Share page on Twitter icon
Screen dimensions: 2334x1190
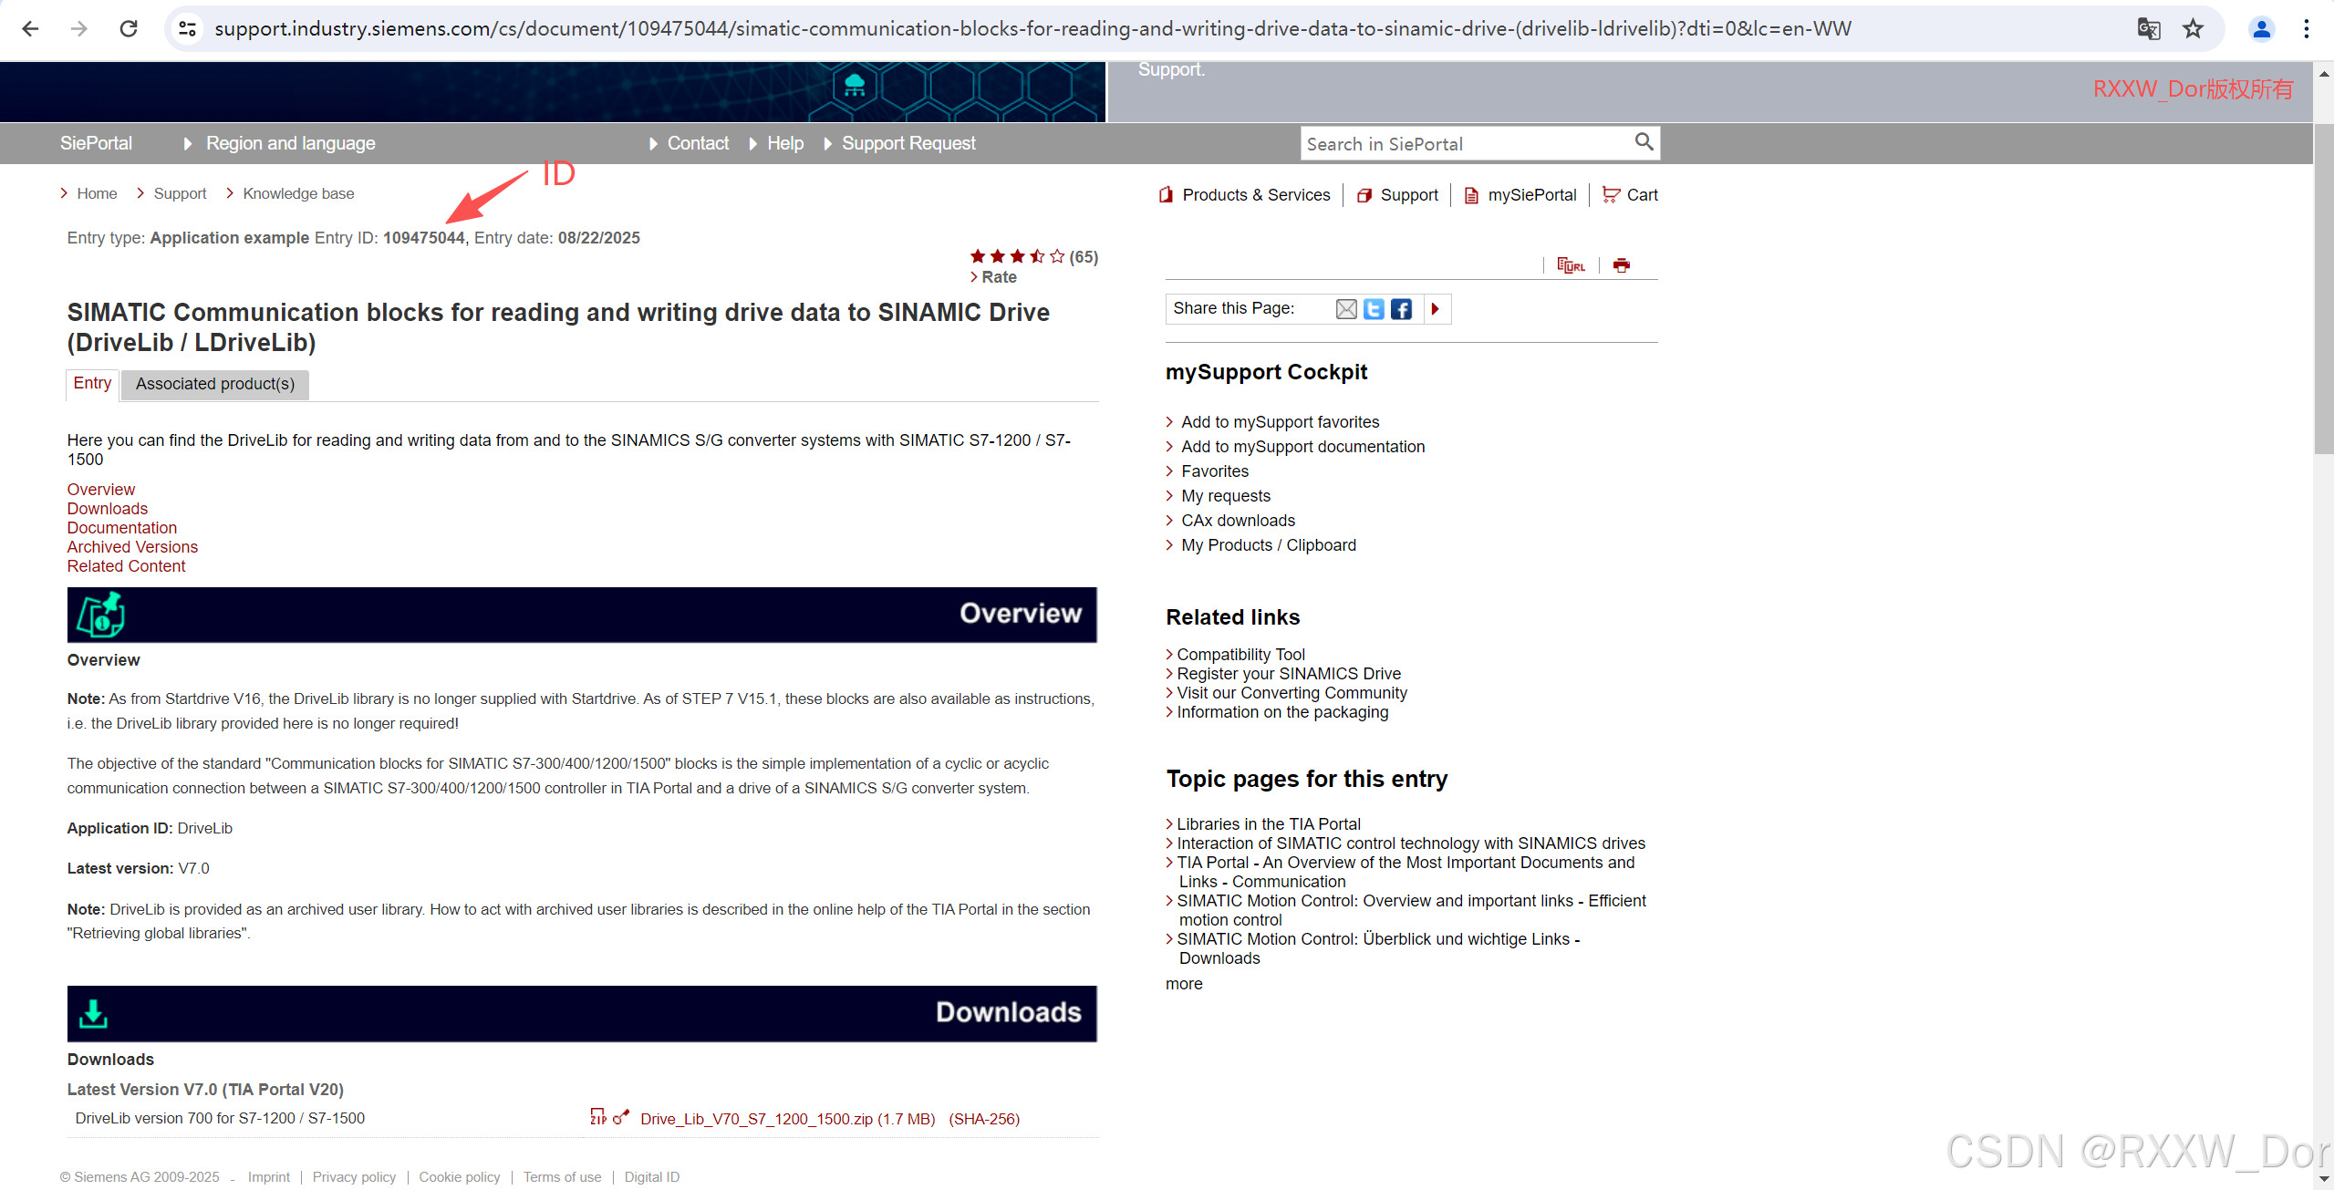tap(1374, 309)
